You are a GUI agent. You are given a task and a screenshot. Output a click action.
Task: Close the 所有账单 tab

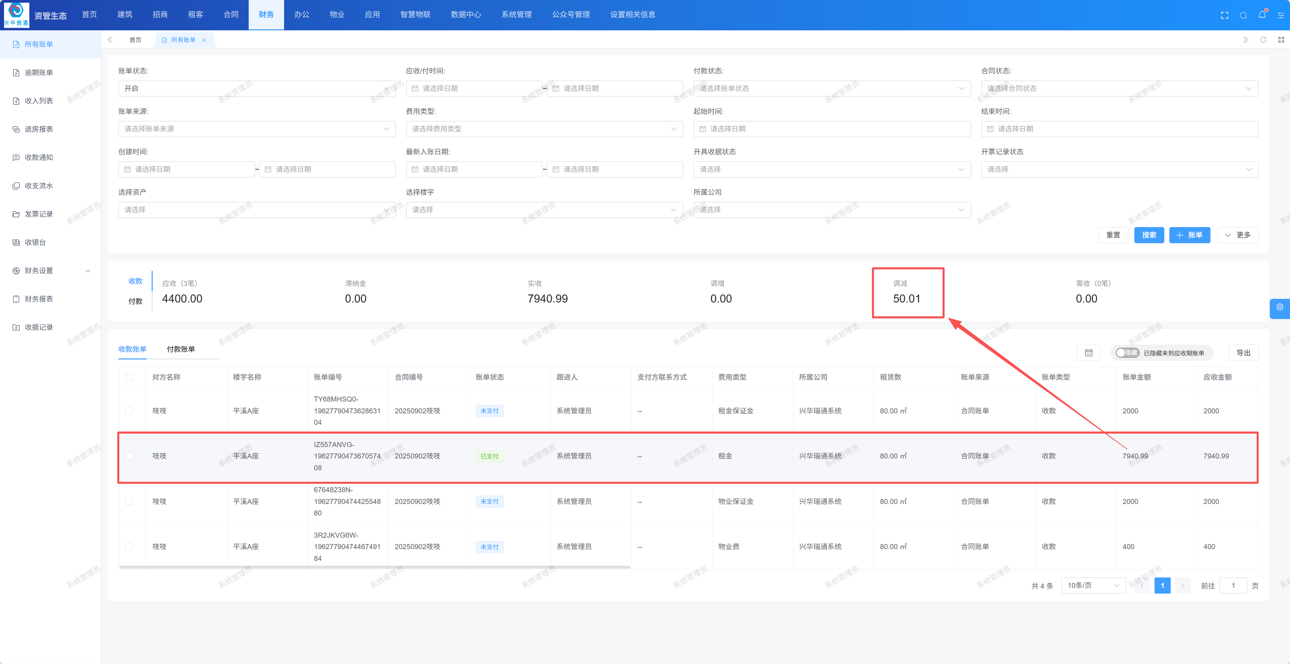coord(204,40)
